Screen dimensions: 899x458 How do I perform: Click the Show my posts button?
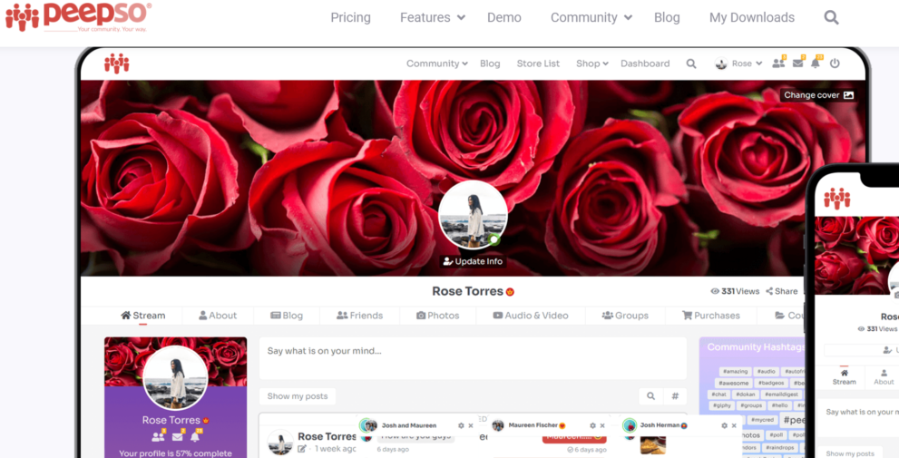click(x=297, y=396)
